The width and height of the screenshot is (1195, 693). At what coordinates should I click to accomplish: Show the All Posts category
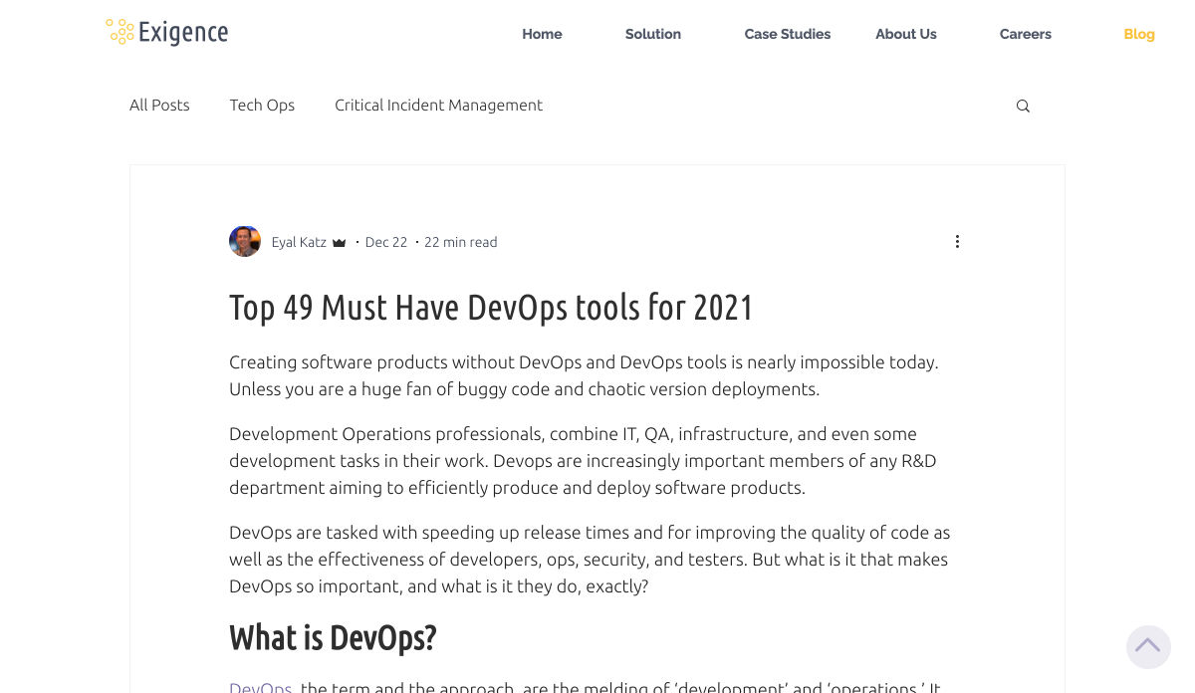(159, 105)
